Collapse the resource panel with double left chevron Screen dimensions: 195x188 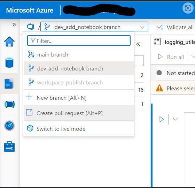[138, 44]
